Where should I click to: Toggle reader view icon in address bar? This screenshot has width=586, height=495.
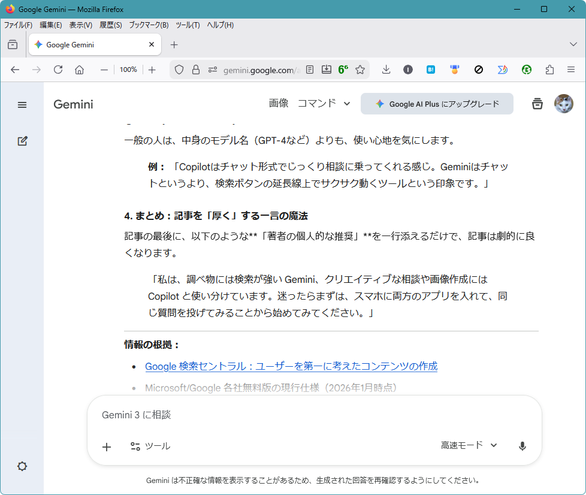click(309, 70)
